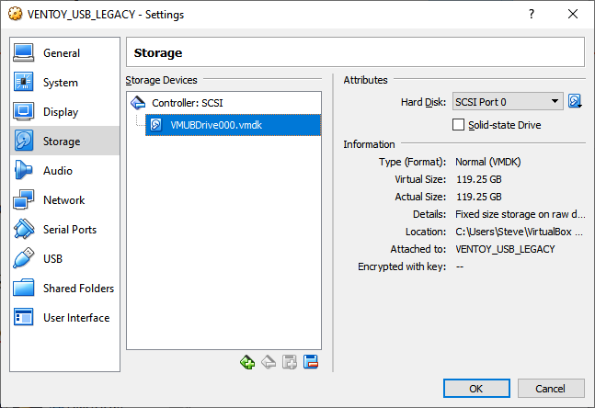Click the Virtual Size 119.25 GB value
Screen dimensions: 595x408
tap(479, 179)
